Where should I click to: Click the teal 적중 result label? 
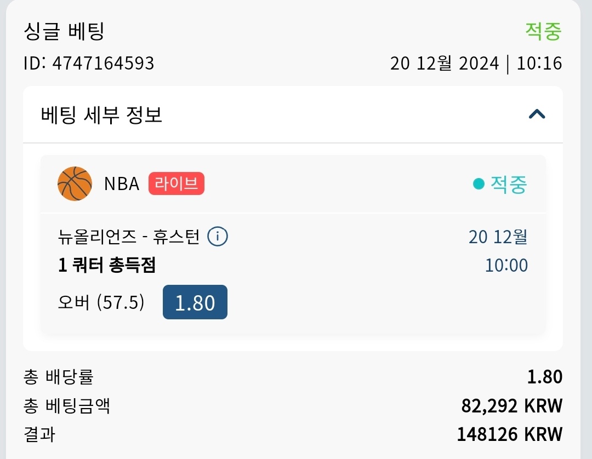point(508,185)
